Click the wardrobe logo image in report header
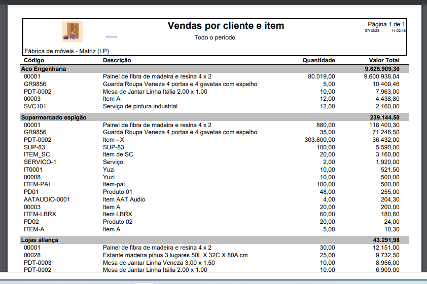The width and height of the screenshot is (427, 284). (72, 31)
